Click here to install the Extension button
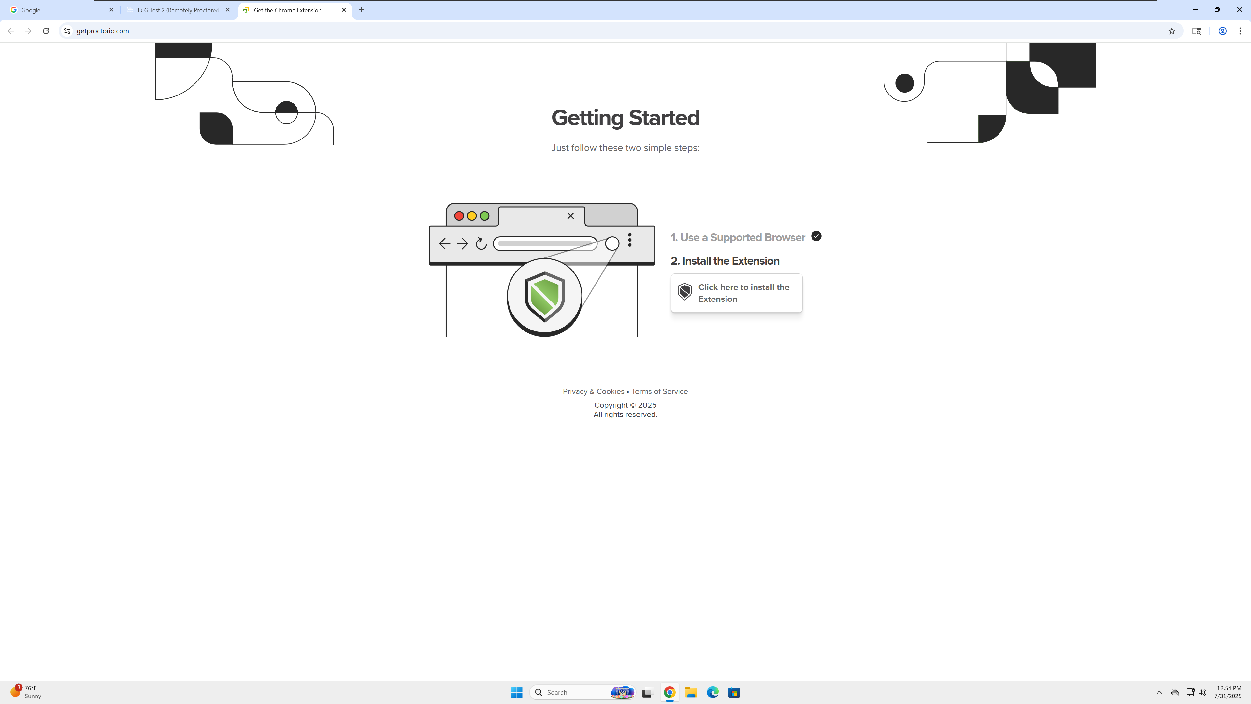The image size is (1251, 704). (737, 293)
